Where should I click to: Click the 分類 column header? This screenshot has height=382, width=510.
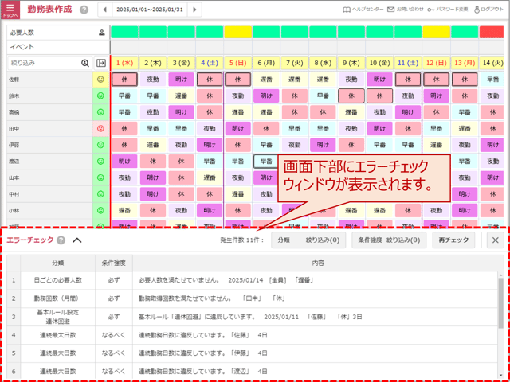point(58,263)
